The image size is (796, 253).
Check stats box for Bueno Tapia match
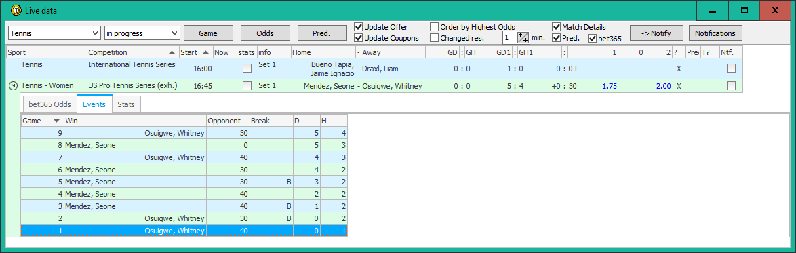point(247,68)
